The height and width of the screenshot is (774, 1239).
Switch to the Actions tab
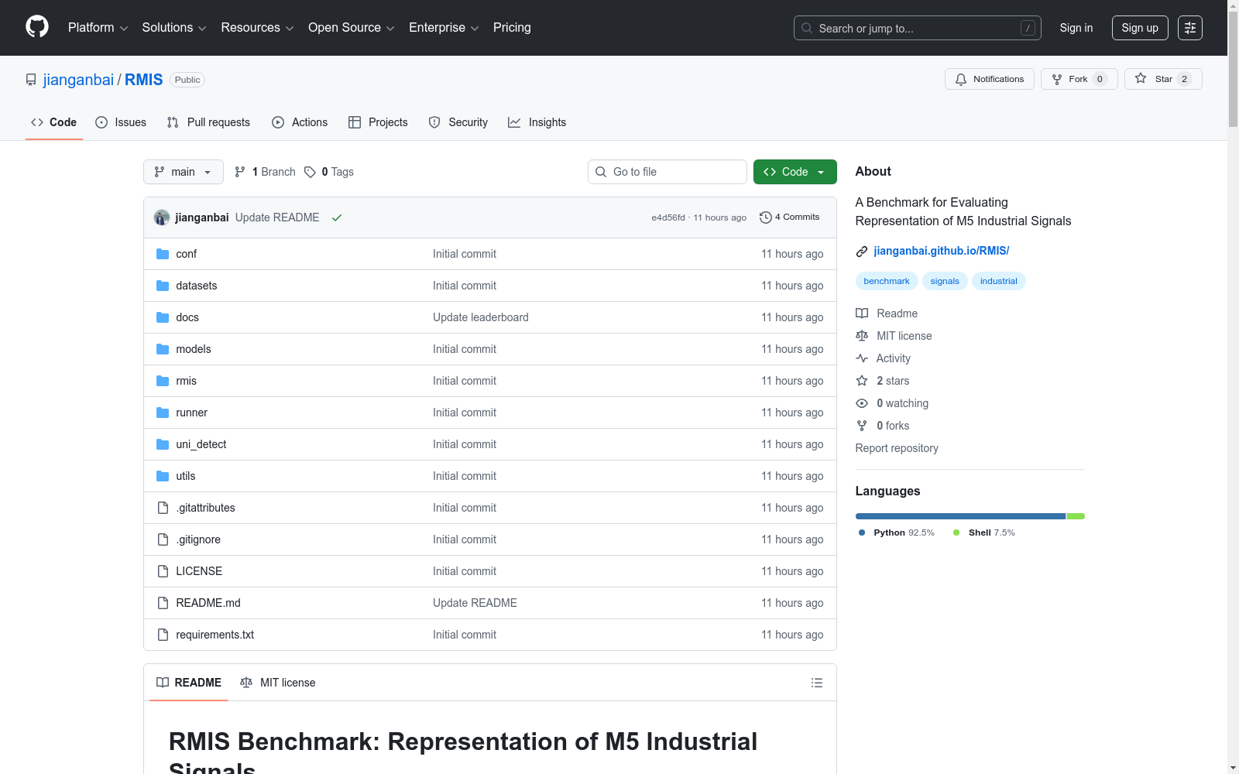pyautogui.click(x=300, y=122)
